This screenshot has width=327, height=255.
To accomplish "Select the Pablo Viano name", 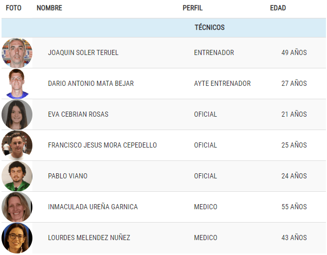I will (67, 176).
